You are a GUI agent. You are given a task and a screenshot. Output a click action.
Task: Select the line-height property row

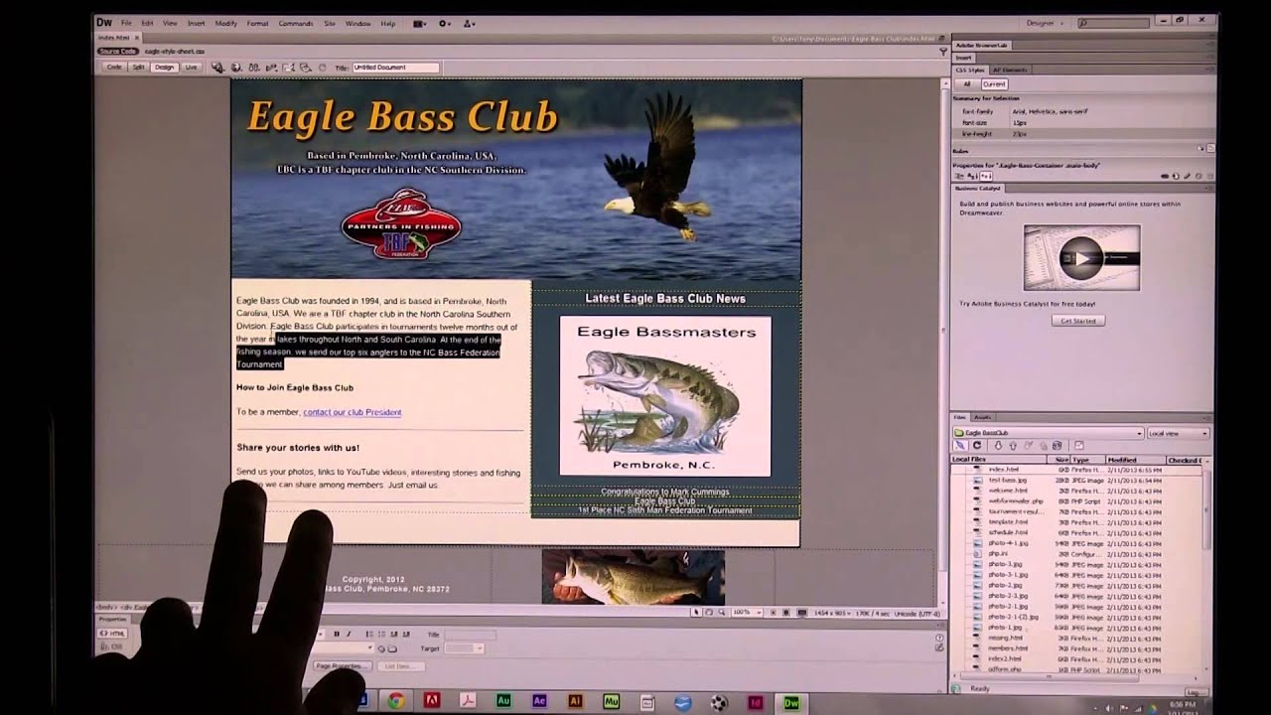pos(1082,133)
